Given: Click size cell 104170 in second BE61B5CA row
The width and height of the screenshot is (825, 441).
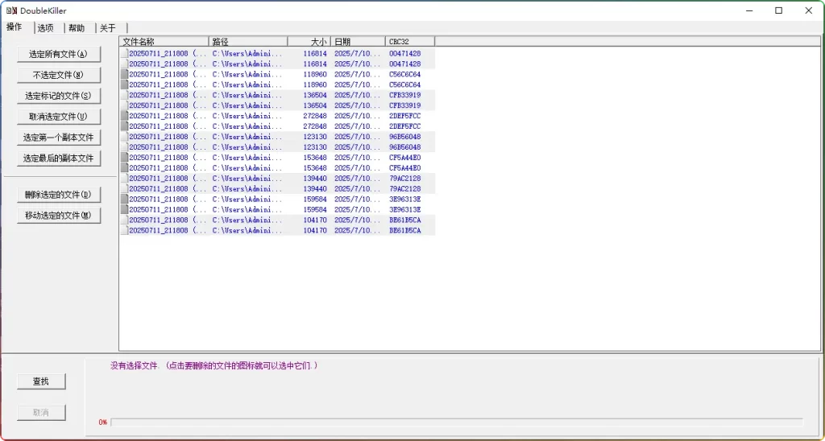Looking at the screenshot, I should tap(315, 230).
